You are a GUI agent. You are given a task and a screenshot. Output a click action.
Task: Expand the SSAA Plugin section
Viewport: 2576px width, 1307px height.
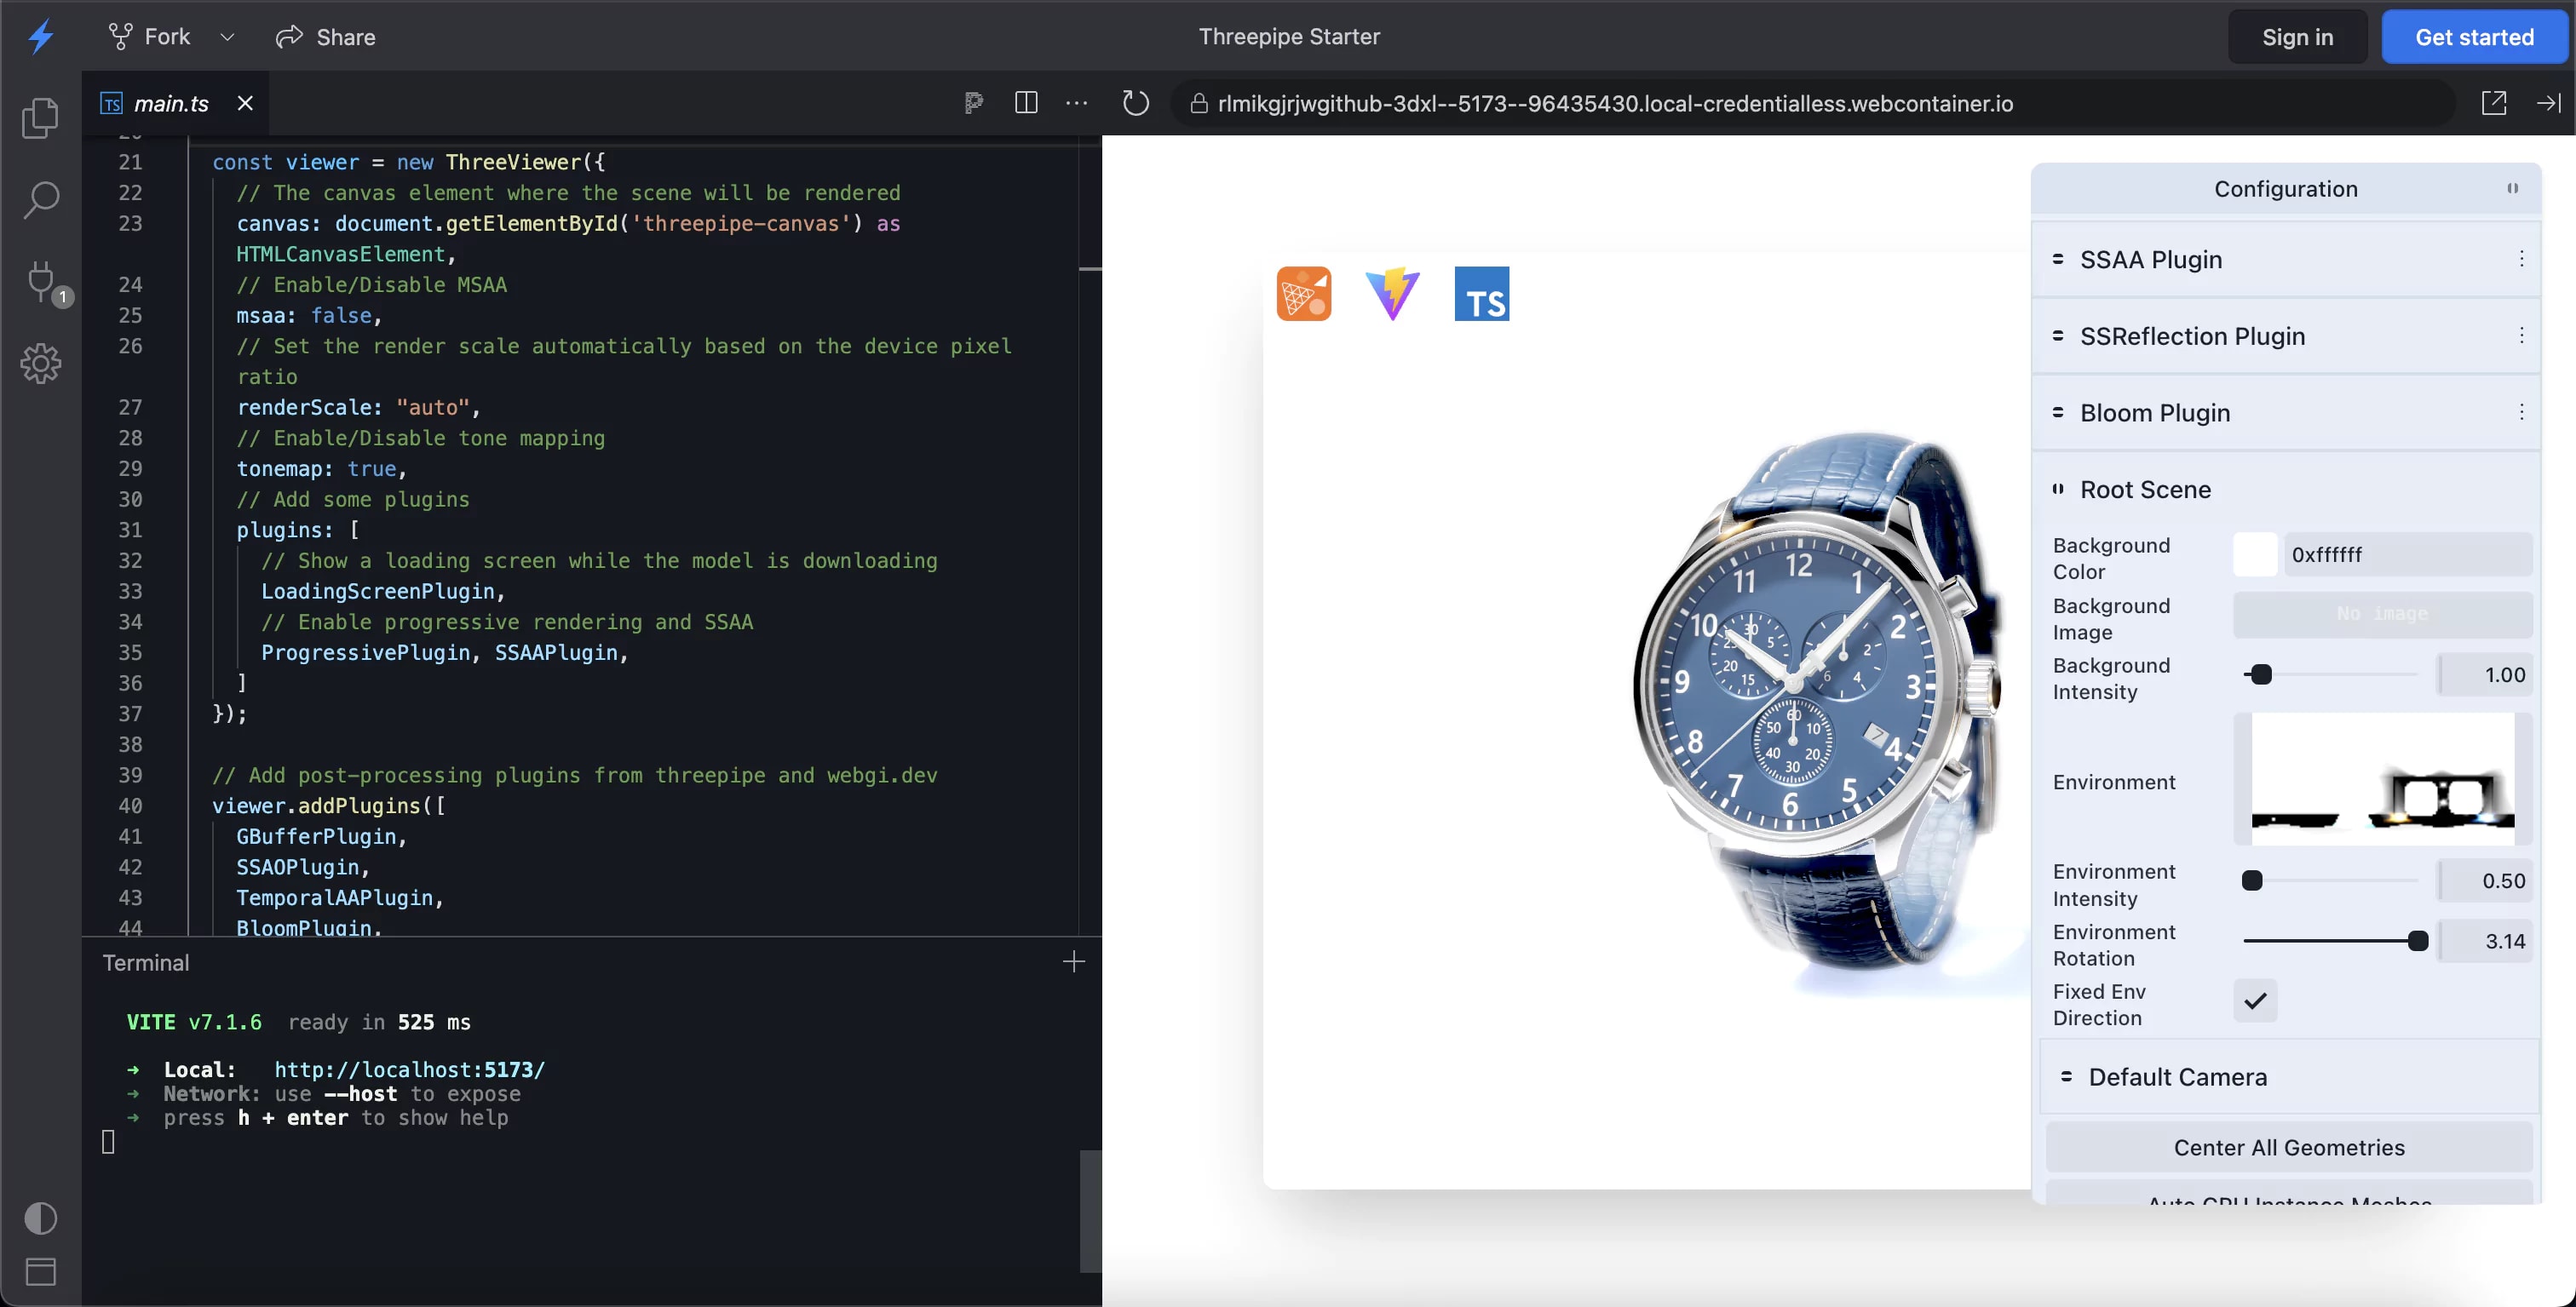click(2150, 260)
